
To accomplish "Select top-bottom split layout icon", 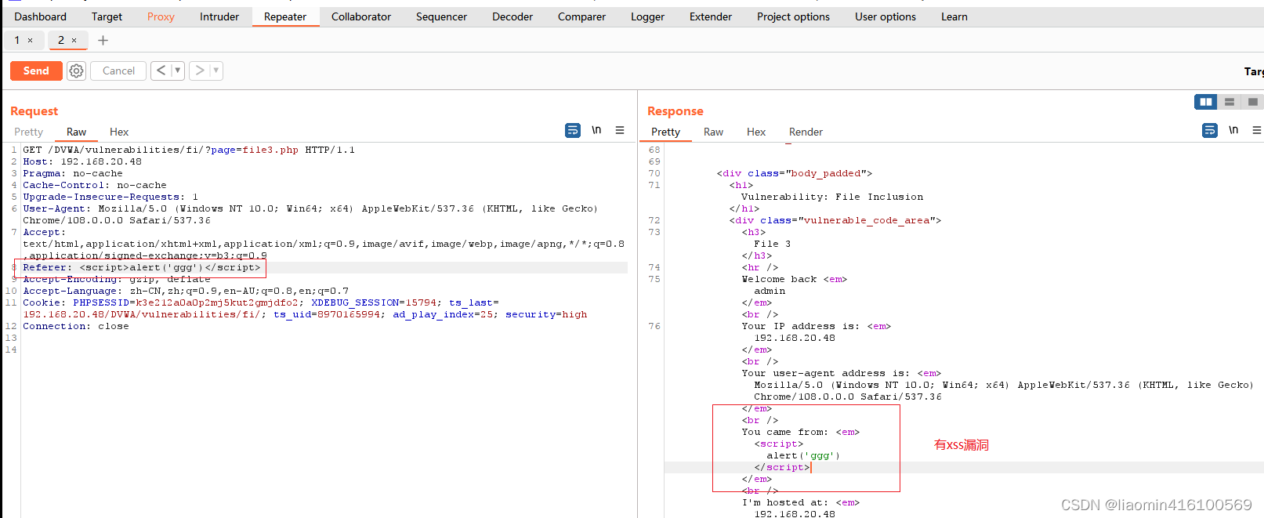I will tap(1230, 102).
